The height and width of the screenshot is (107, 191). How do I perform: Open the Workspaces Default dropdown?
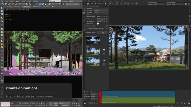(x=75, y=1)
